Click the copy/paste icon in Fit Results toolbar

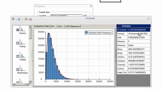tap(26, 19)
